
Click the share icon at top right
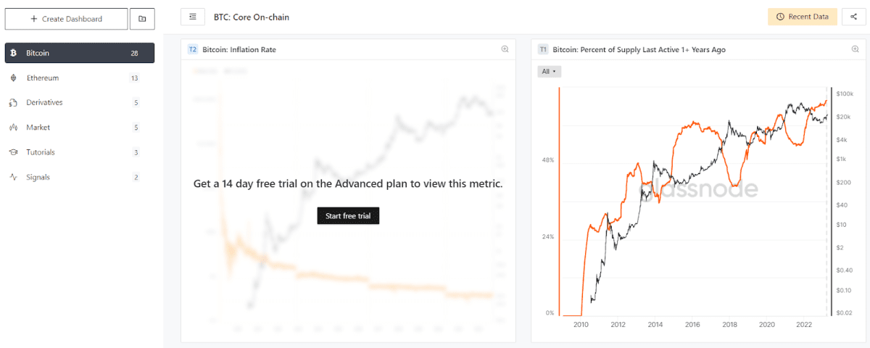854,17
